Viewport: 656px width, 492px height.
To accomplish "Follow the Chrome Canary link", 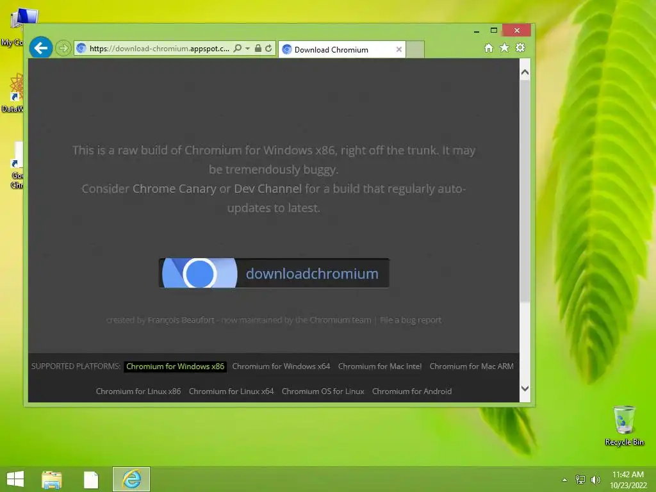I will 174,189.
